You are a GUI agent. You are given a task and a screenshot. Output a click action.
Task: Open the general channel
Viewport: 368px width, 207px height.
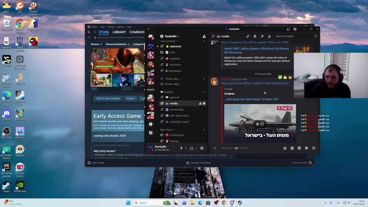tap(183, 97)
